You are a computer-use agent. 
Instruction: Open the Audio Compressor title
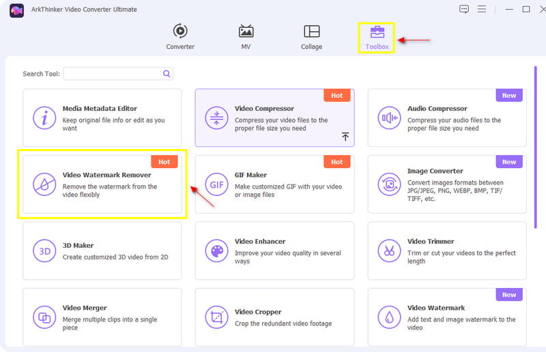click(x=437, y=108)
